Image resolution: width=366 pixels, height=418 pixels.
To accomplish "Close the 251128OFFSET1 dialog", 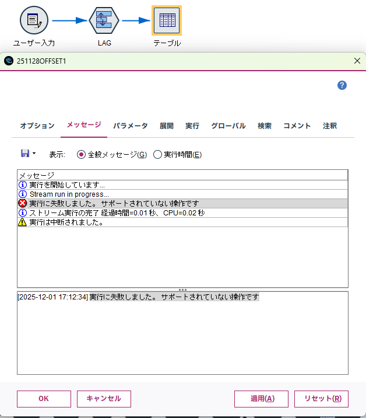I will (357, 61).
